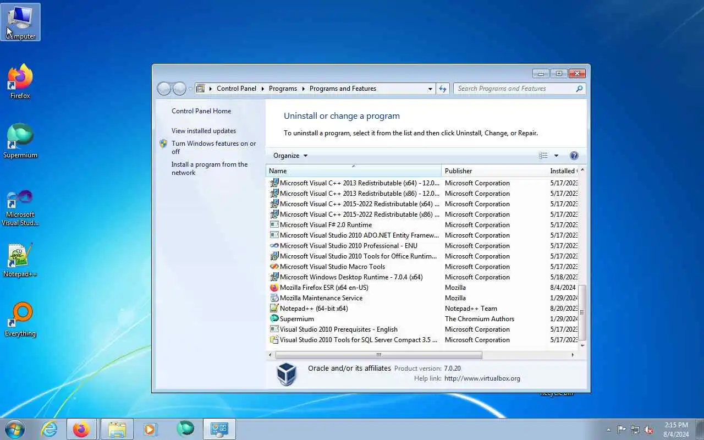
Task: Click the horizontal scrollbar thumb
Action: (378, 355)
